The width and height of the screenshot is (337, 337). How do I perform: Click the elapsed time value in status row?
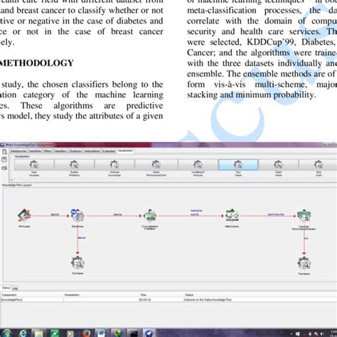point(146,299)
